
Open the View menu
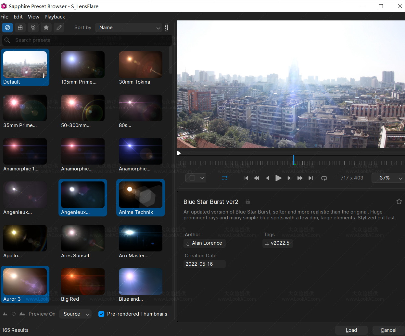[x=33, y=17]
